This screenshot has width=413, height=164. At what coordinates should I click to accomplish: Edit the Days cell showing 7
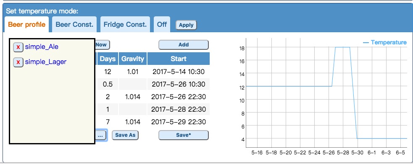click(x=108, y=122)
